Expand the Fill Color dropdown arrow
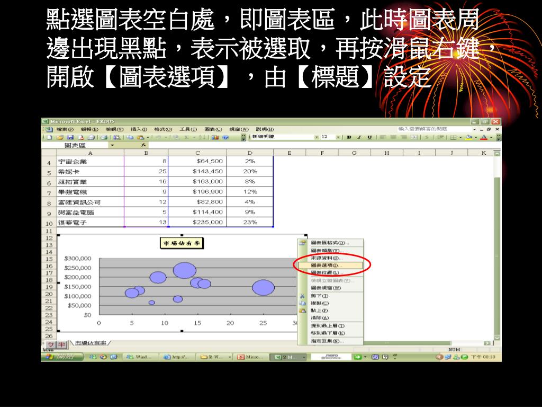Screen dimensions: 542x407 [476, 137]
